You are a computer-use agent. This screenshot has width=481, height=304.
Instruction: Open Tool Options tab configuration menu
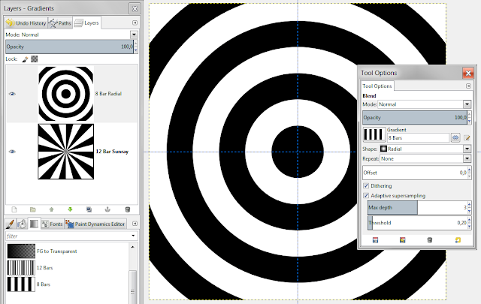468,86
